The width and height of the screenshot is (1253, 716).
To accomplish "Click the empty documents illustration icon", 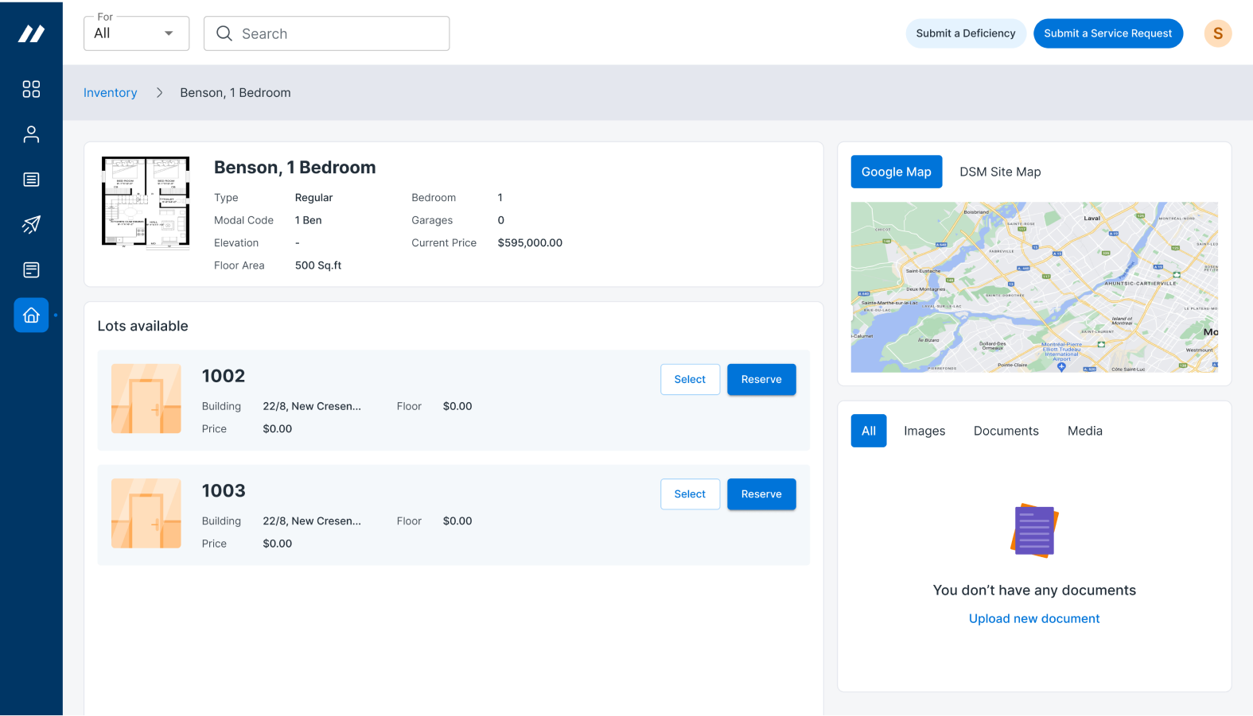I will tap(1034, 531).
